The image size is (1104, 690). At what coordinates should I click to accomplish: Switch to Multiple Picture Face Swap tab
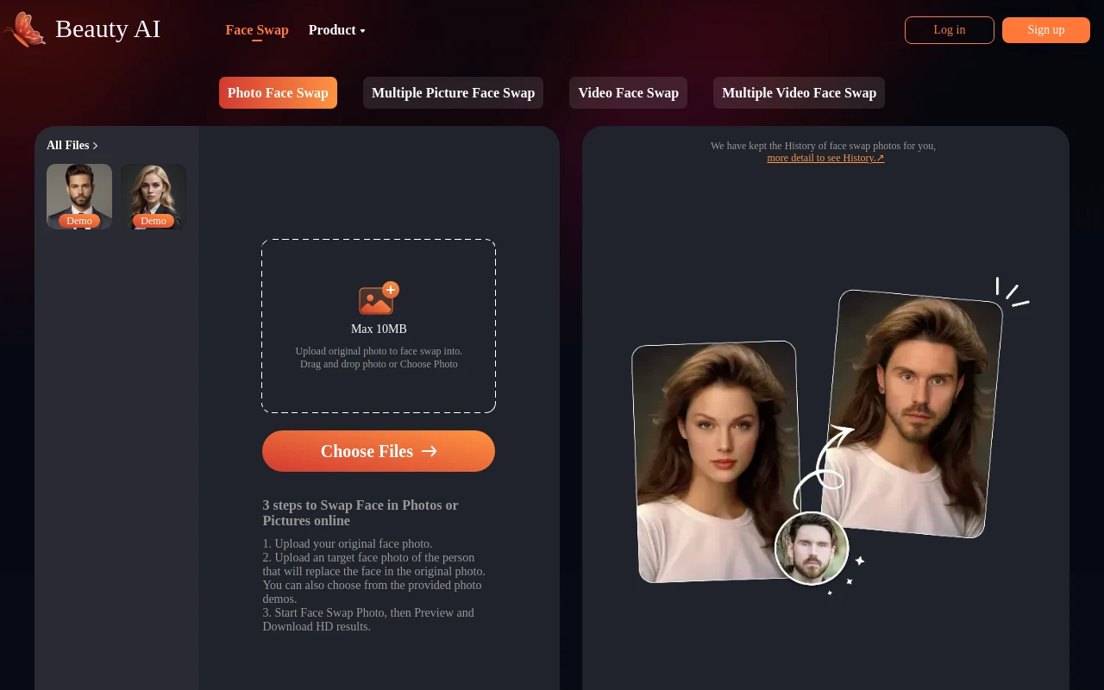click(453, 93)
